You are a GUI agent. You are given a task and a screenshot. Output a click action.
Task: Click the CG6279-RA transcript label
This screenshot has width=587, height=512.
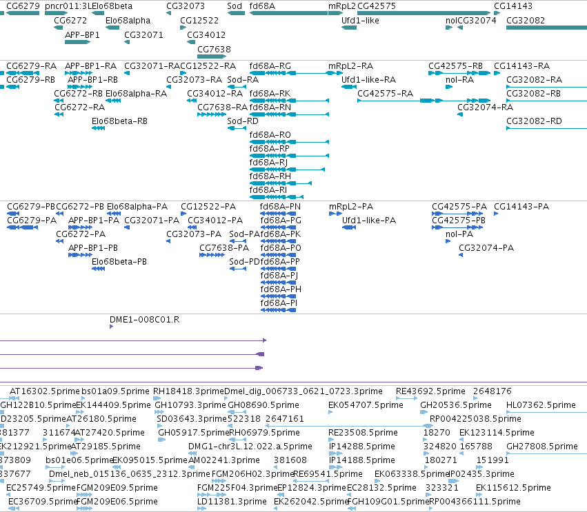coord(32,66)
